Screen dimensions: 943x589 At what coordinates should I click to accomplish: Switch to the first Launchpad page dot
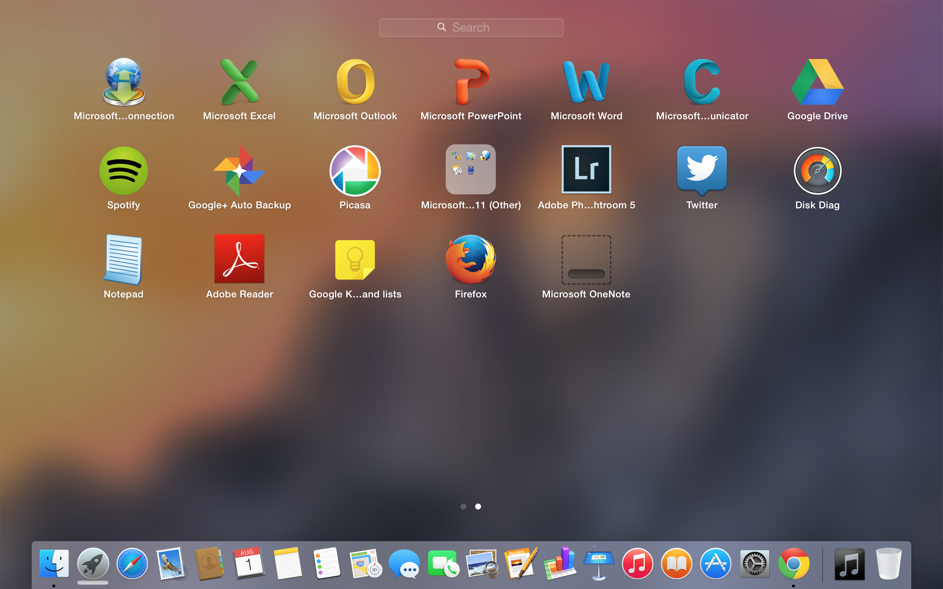pos(463,507)
